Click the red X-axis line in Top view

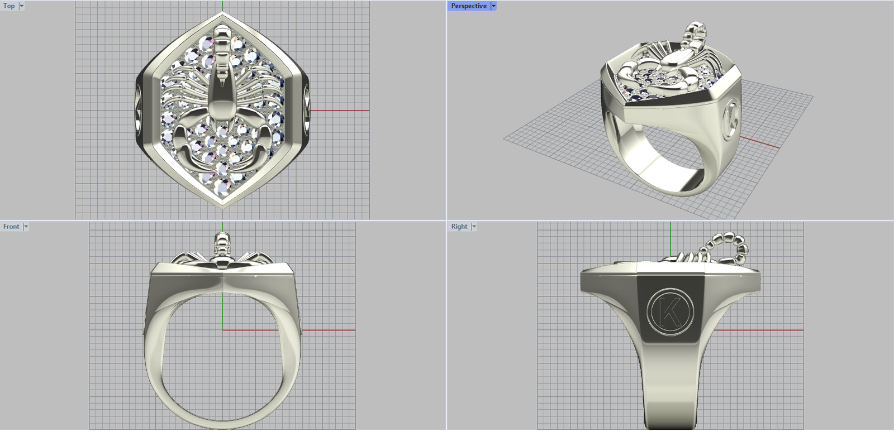tap(341, 111)
